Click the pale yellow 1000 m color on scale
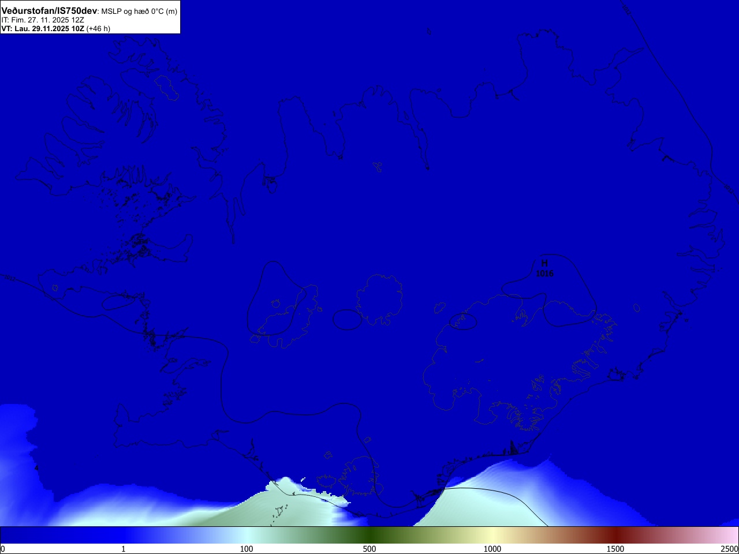 pos(492,535)
